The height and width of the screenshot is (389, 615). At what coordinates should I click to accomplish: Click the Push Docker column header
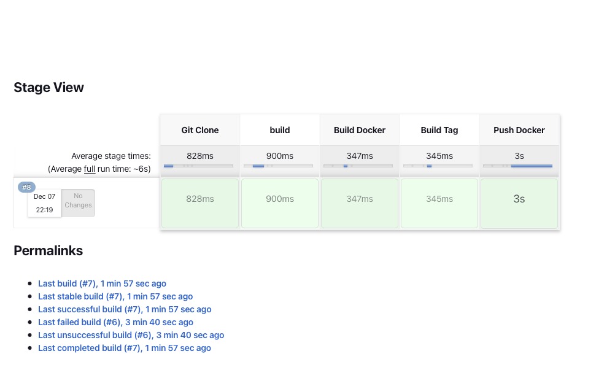519,130
